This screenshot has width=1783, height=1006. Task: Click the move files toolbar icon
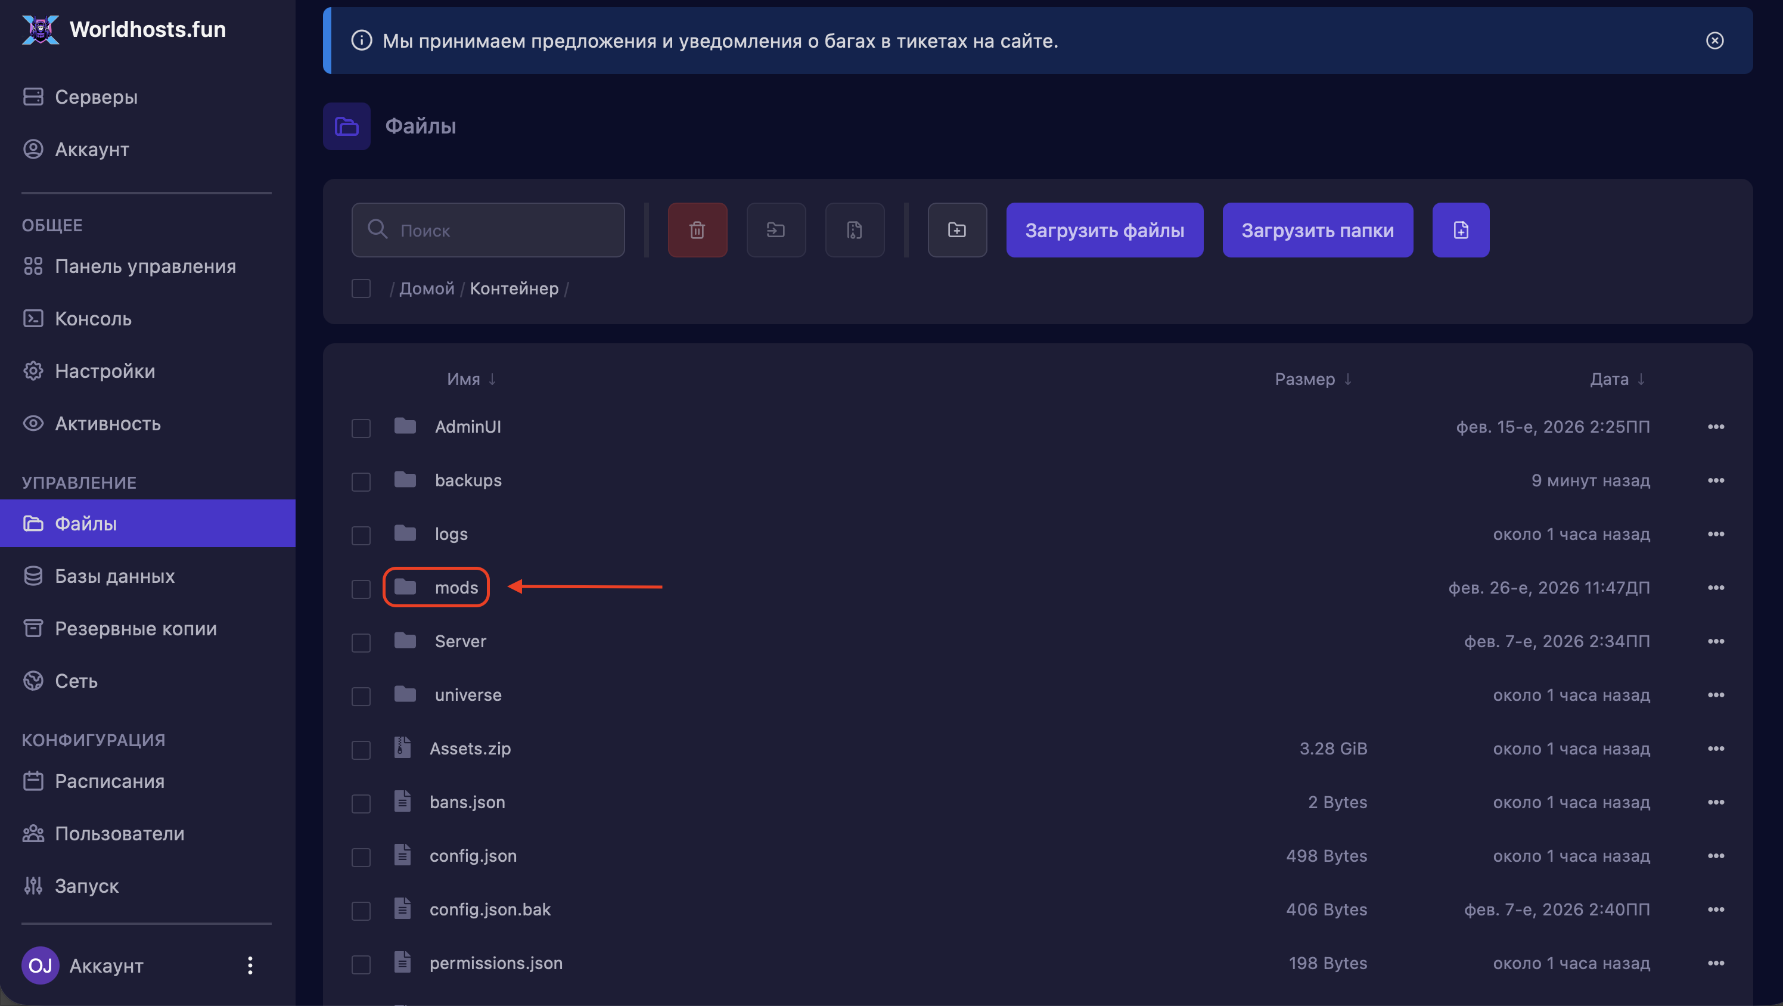(x=775, y=230)
